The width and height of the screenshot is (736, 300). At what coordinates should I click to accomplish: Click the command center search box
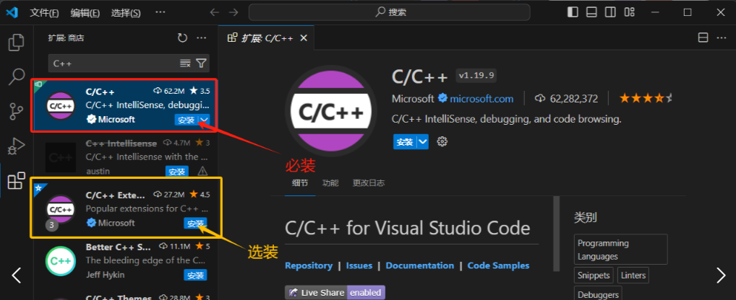pos(389,12)
